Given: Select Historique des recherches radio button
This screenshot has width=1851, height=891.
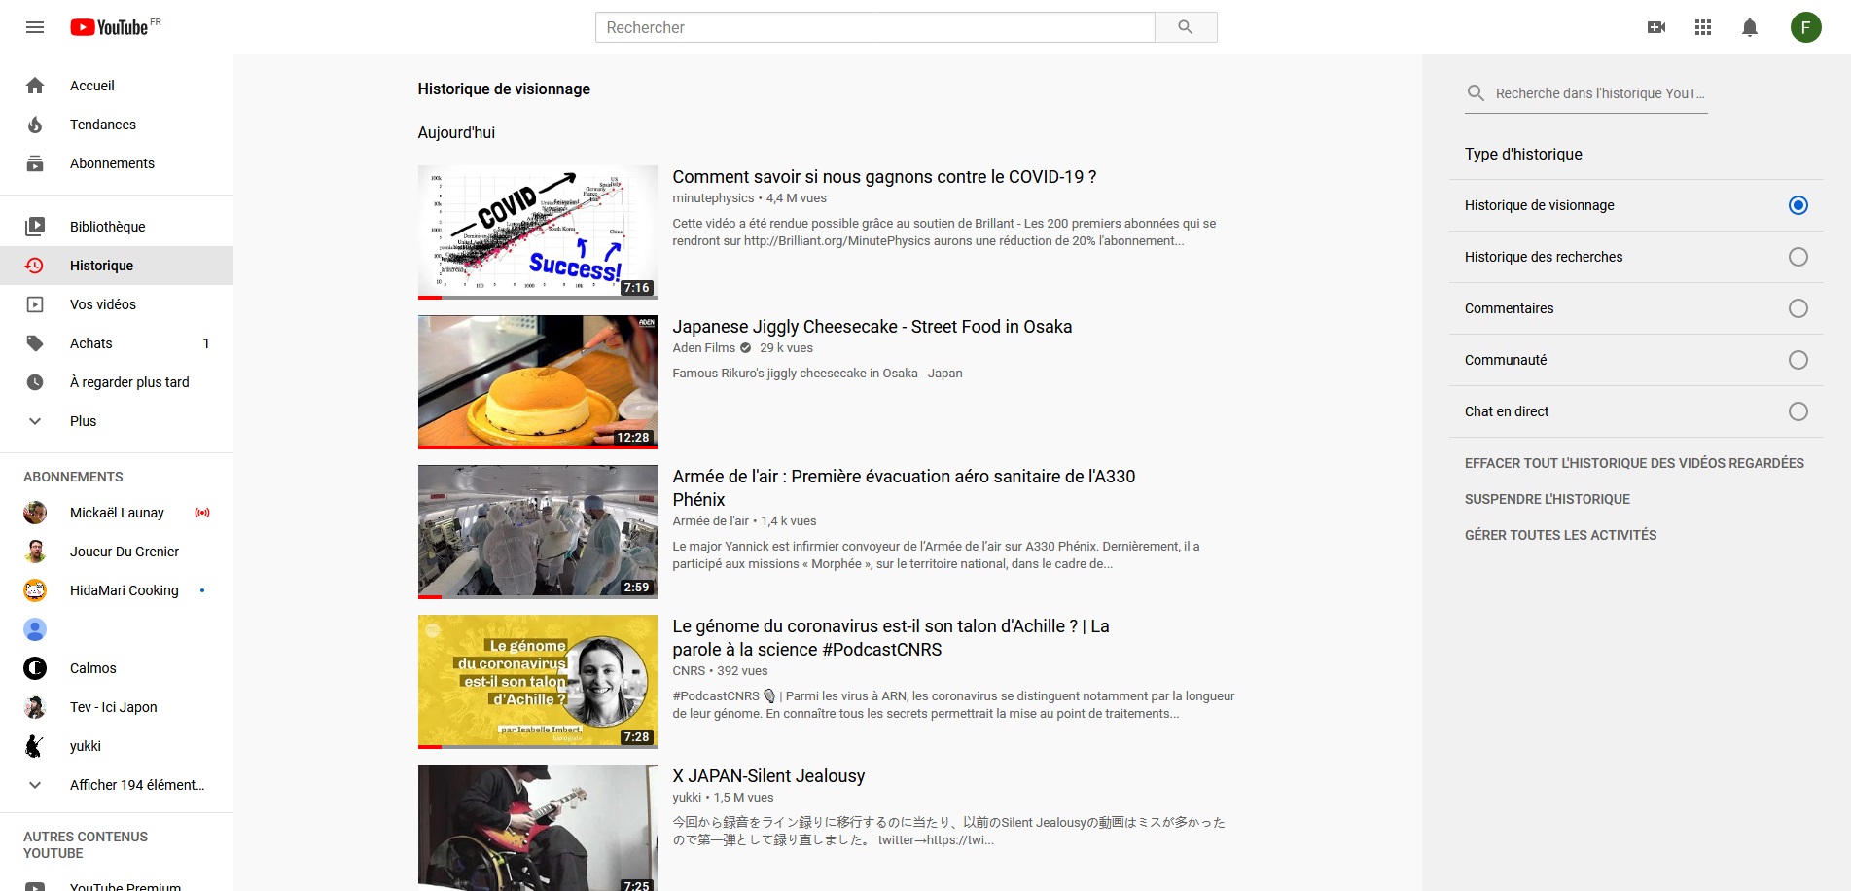Looking at the screenshot, I should pyautogui.click(x=1798, y=257).
